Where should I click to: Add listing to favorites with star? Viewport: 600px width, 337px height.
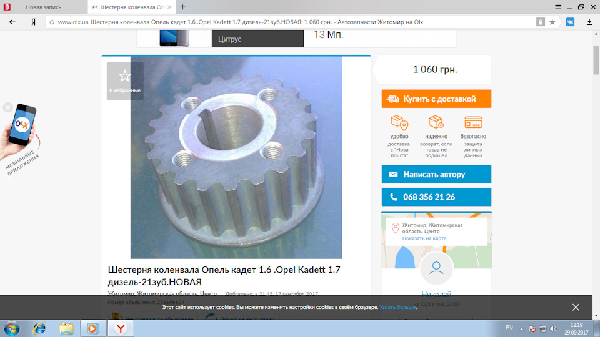click(125, 81)
